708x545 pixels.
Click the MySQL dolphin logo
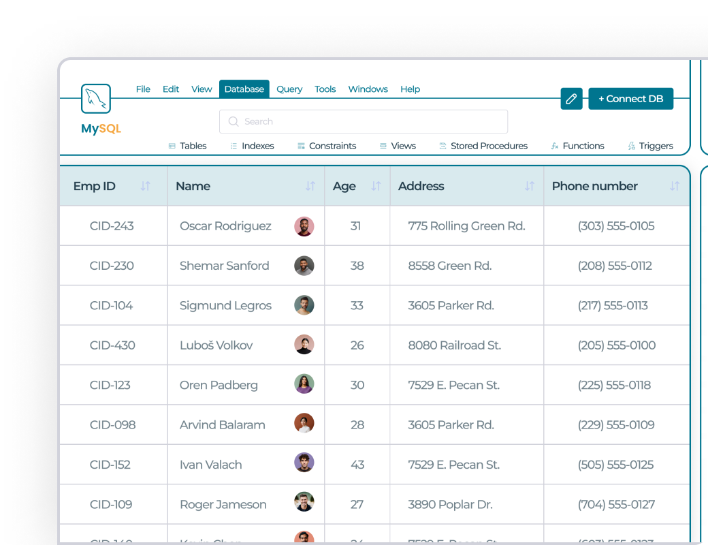coord(95,98)
